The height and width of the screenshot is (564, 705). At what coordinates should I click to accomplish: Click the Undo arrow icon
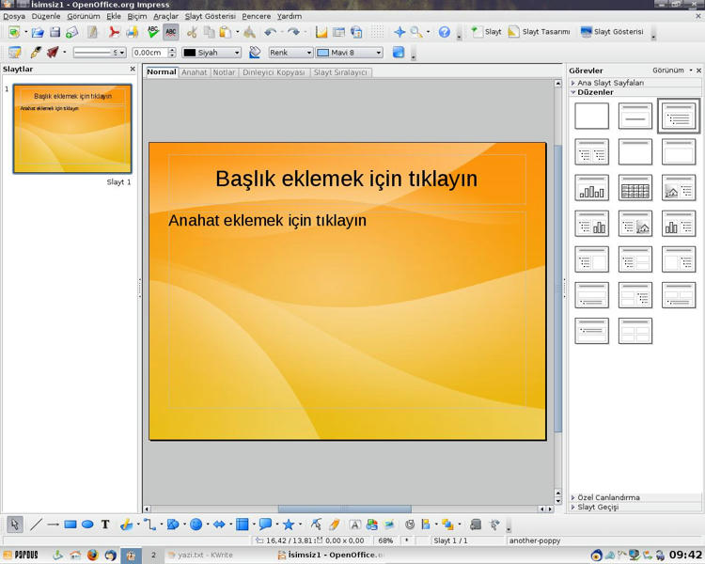(270, 32)
